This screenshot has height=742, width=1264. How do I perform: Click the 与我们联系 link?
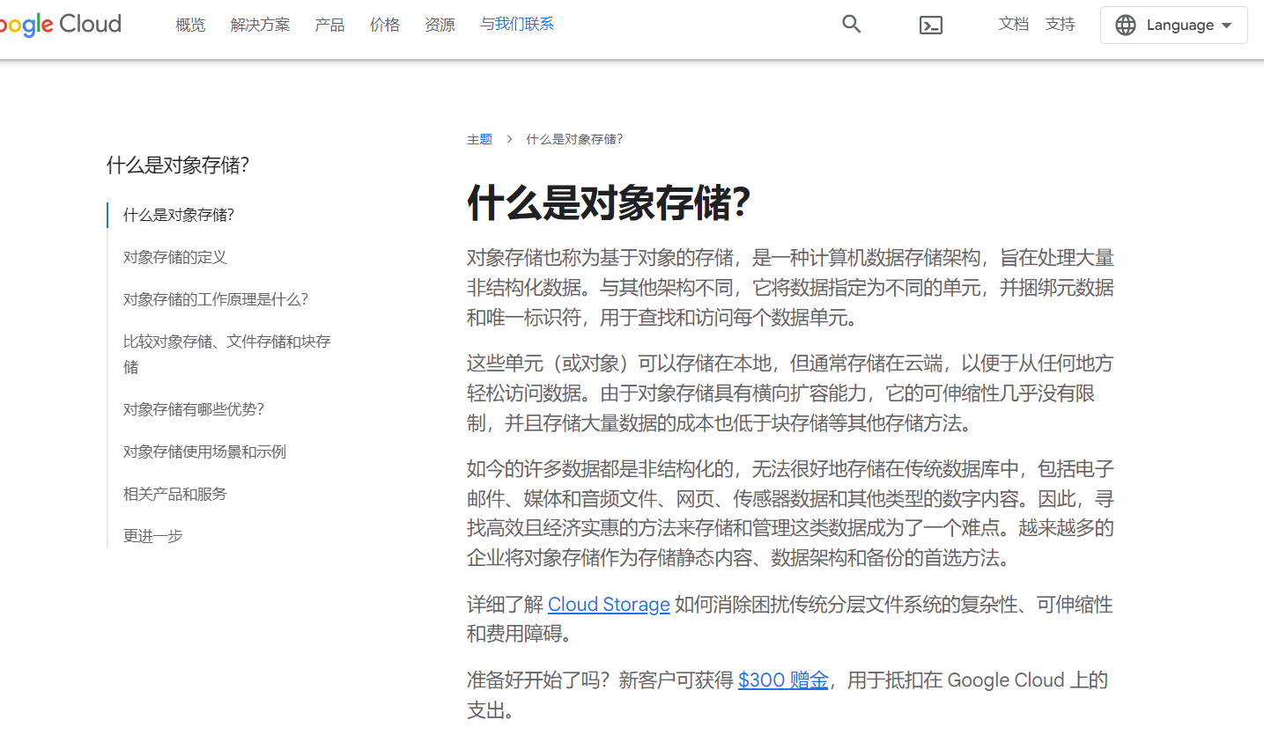[516, 25]
